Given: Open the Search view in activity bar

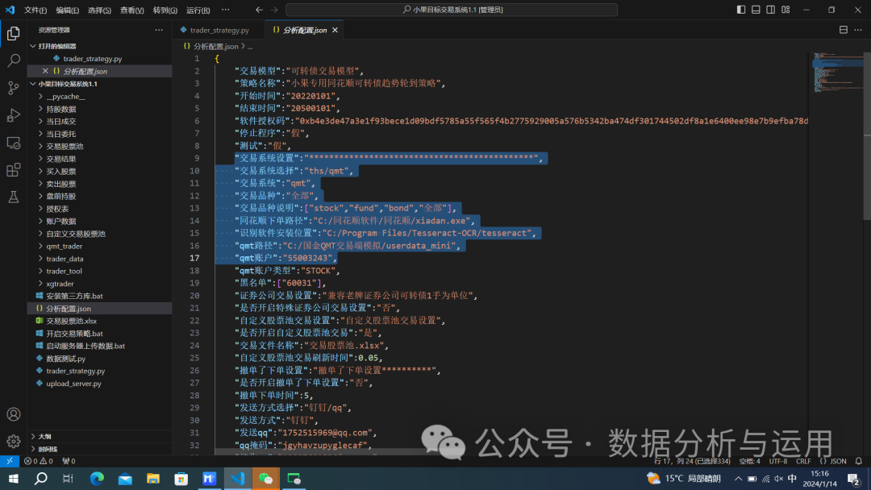Looking at the screenshot, I should tap(14, 60).
